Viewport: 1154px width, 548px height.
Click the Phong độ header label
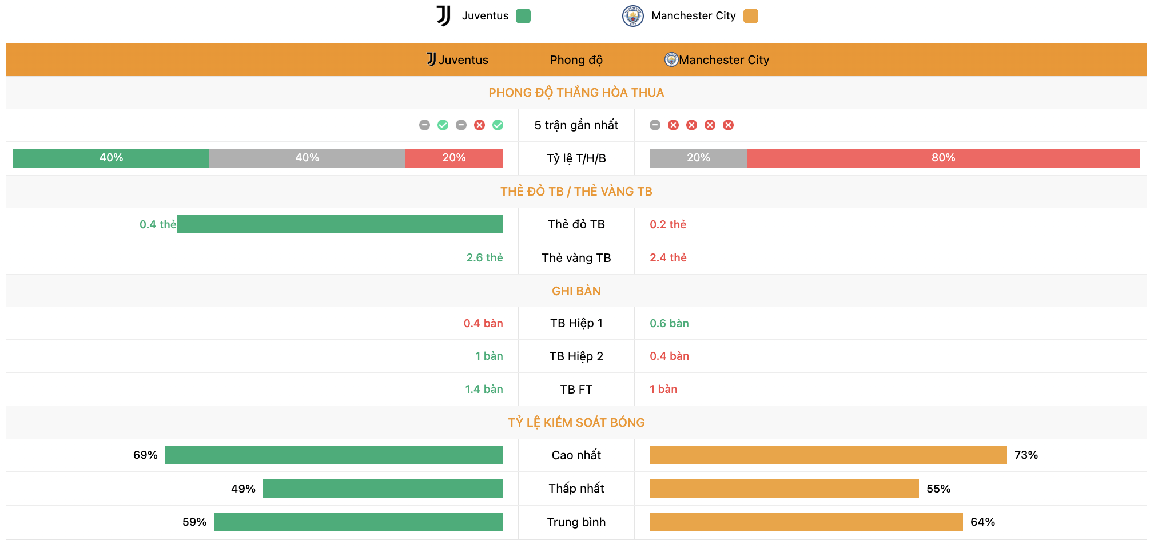click(576, 60)
